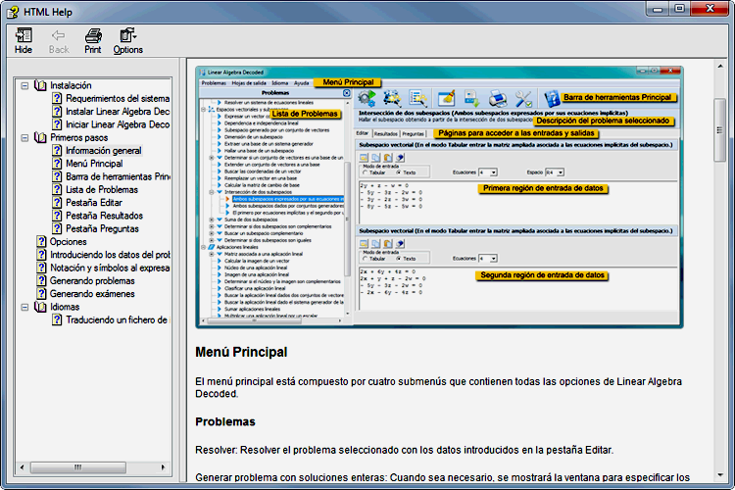The image size is (735, 490).
Task: Open Notación y símbolos al expresa topic
Action: coord(110,268)
